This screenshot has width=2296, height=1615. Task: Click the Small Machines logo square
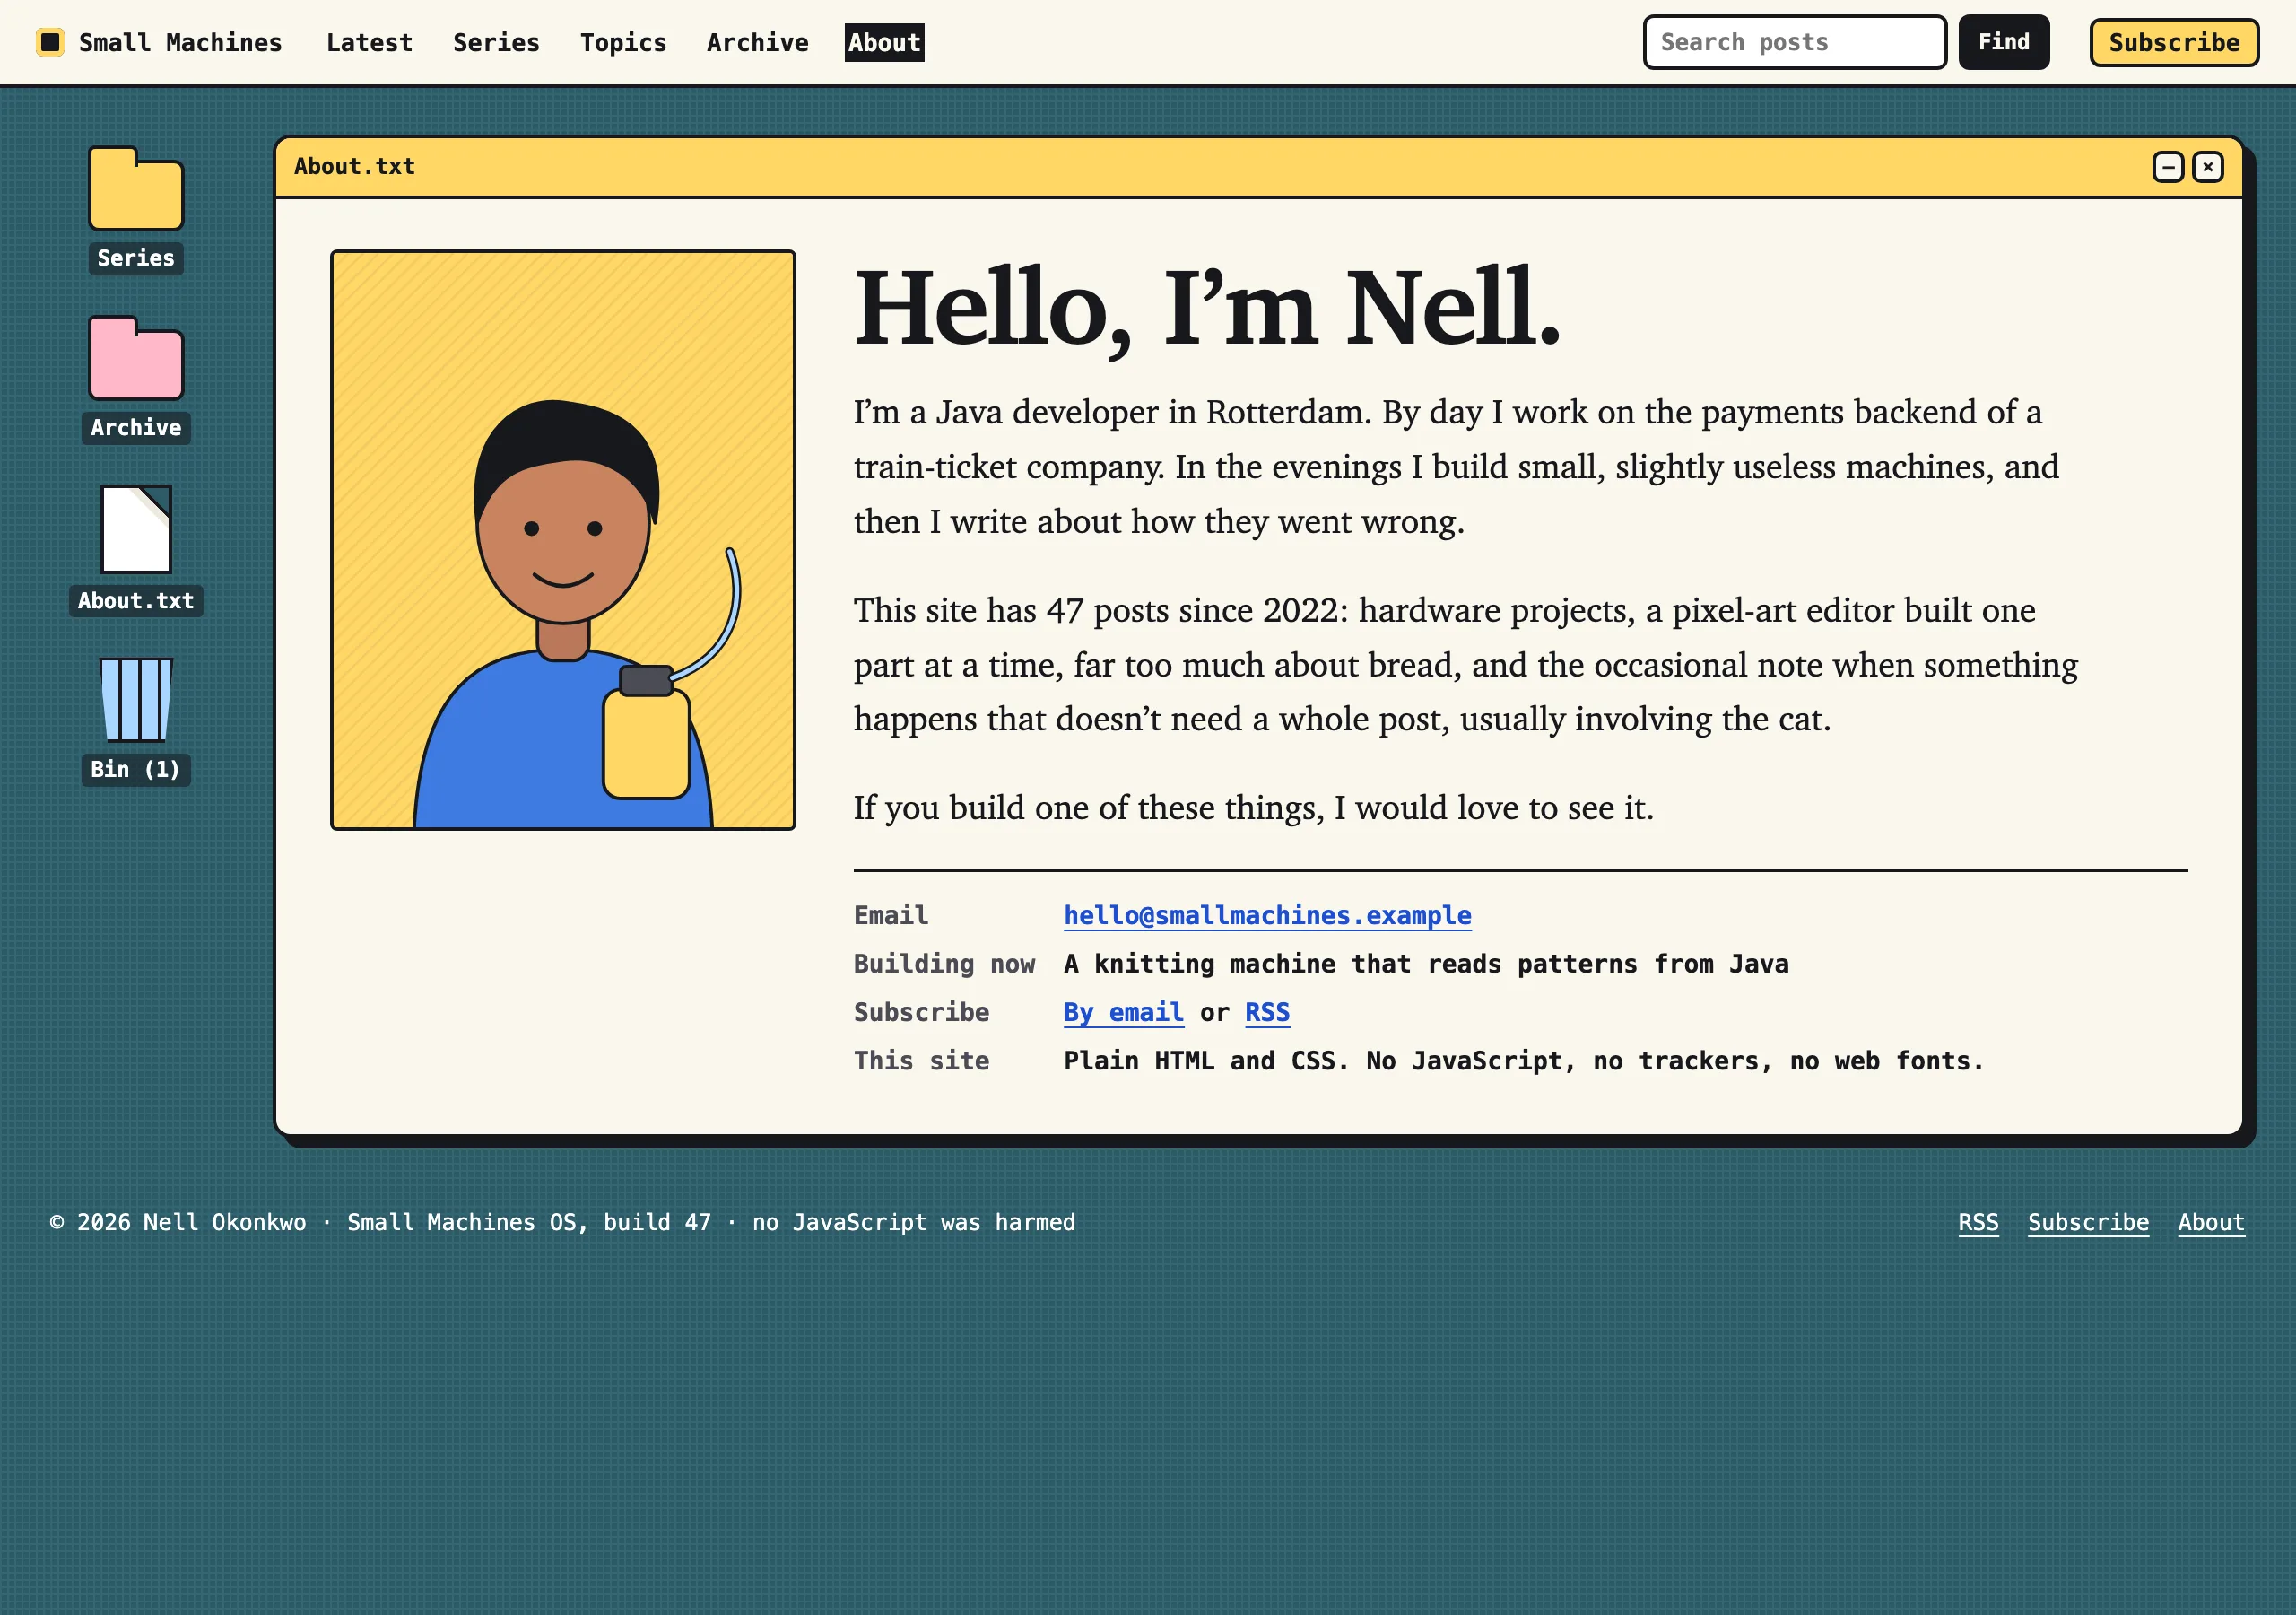[x=50, y=42]
